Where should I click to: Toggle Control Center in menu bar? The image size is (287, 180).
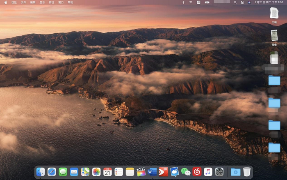242,2
